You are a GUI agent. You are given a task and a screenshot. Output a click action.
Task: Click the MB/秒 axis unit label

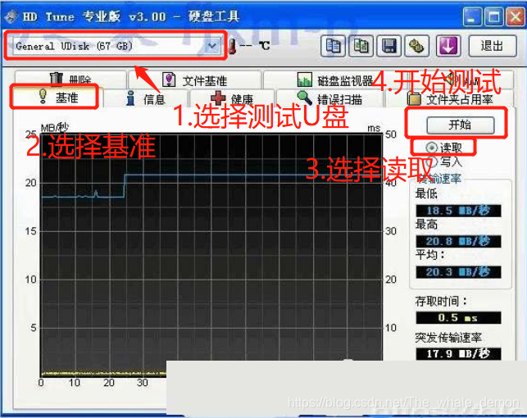coord(54,127)
